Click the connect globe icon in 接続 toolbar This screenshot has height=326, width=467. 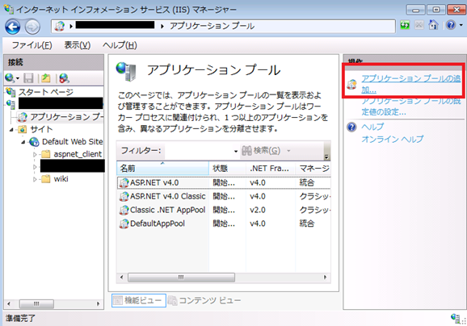10,78
